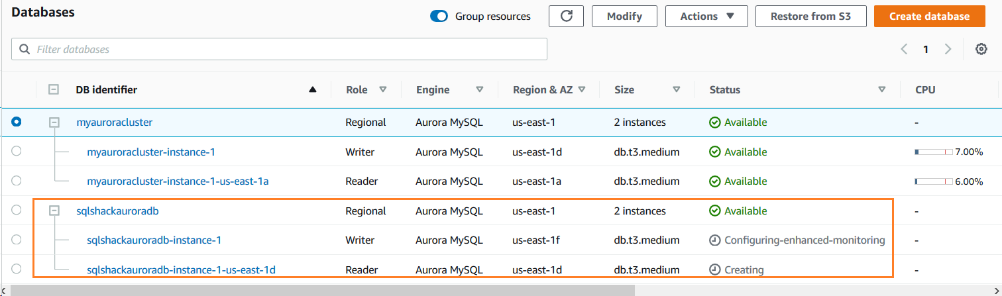Viewport: 1002px width, 296px height.
Task: Collapse the sqlshackauroradb tree node
Action: tap(55, 211)
